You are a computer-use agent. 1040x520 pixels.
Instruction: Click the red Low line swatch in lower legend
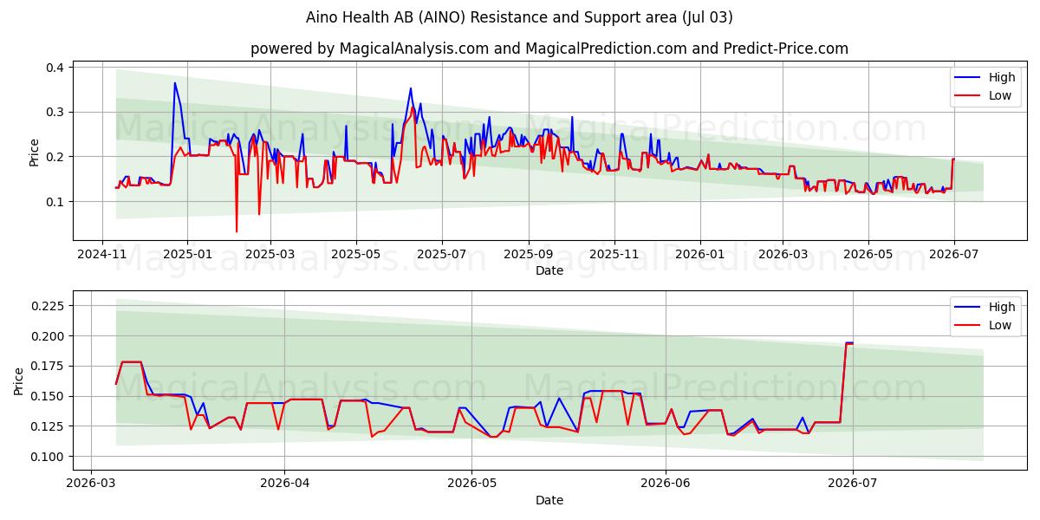[x=969, y=326]
